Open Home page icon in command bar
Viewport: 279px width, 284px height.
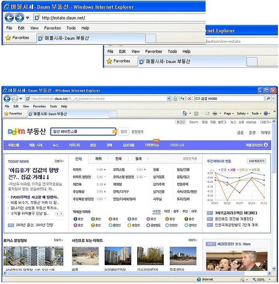(184, 113)
